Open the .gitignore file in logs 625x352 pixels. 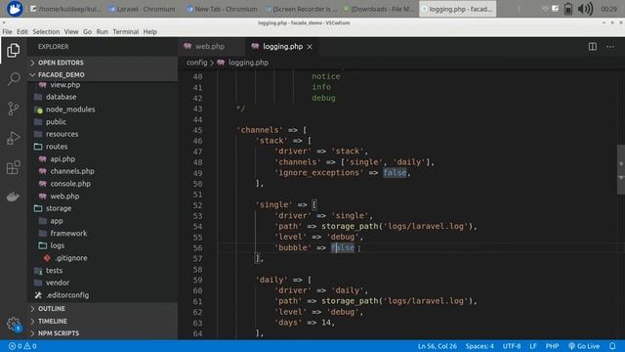[70, 258]
